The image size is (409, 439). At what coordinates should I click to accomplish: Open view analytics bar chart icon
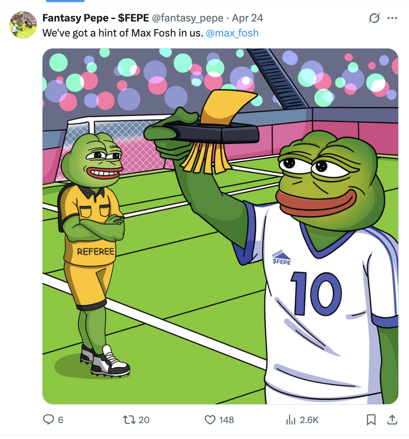(292, 419)
